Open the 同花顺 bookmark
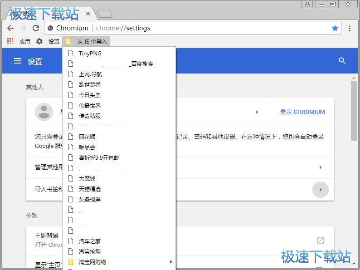The height and width of the screenshot is (270, 360). click(x=119, y=137)
